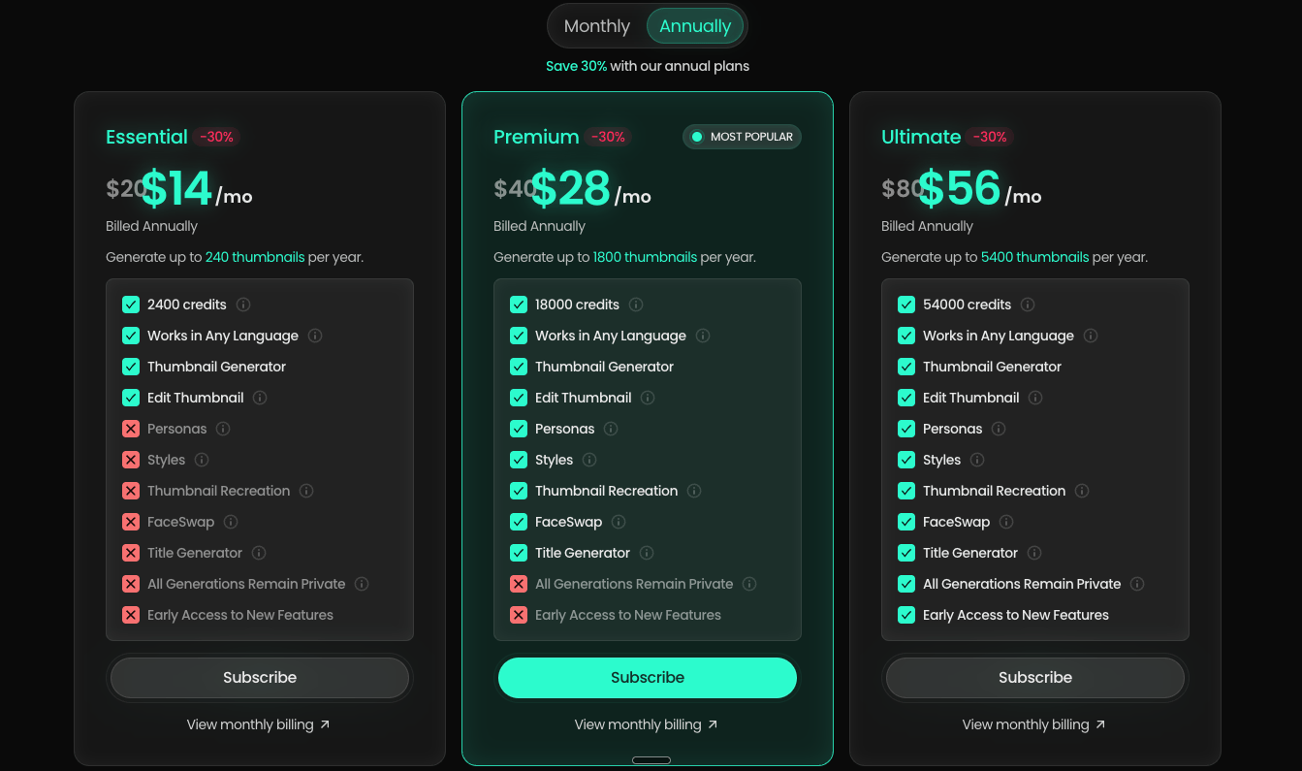Click the X mark next to Essential's Styles
The height and width of the screenshot is (771, 1302).
[x=131, y=460]
